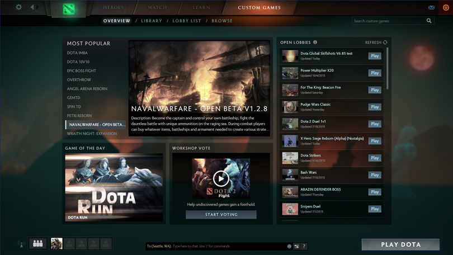
Task: Play X Hero Siege Reborn lobby
Action: tap(375, 141)
